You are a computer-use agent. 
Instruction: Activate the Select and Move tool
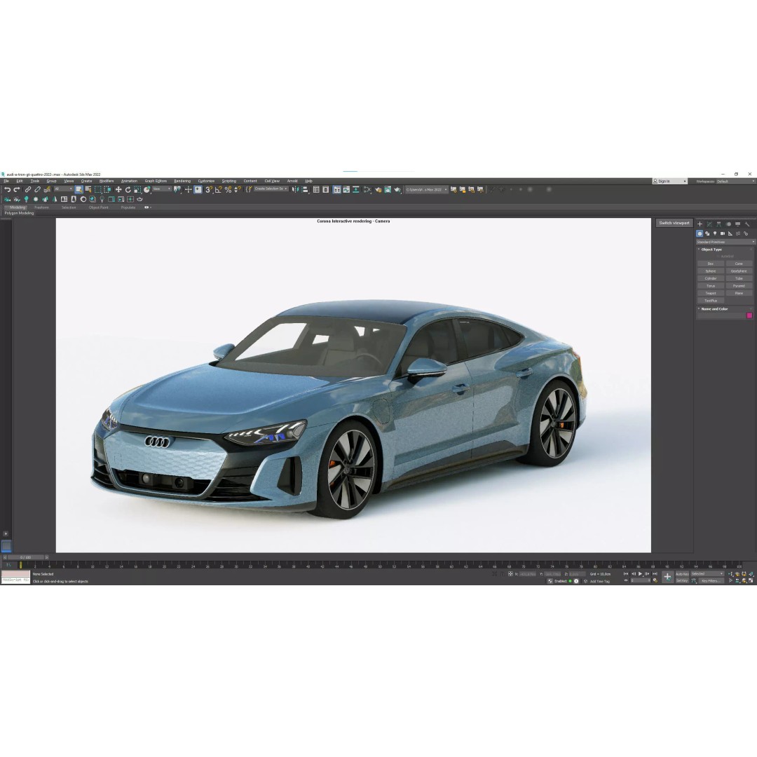(118, 190)
